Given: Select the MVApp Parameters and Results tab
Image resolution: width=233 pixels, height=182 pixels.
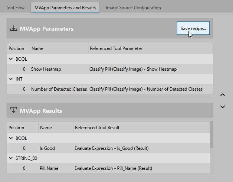Looking at the screenshot, I should pos(65,7).
